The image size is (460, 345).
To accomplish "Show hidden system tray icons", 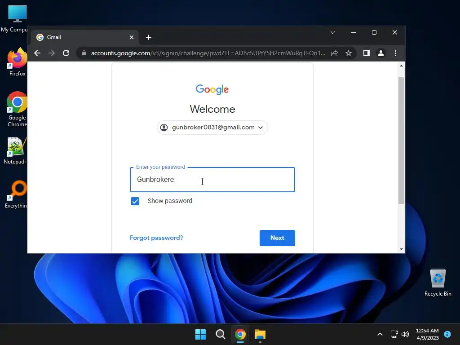I will pyautogui.click(x=380, y=334).
